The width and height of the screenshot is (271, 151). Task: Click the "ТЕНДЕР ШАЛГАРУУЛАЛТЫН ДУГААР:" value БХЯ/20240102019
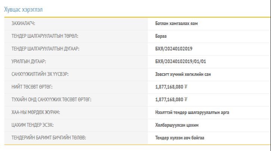pyautogui.click(x=174, y=49)
